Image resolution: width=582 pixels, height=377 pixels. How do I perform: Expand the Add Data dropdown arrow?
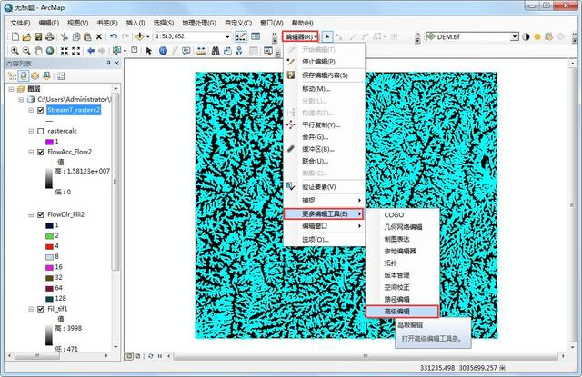[147, 36]
